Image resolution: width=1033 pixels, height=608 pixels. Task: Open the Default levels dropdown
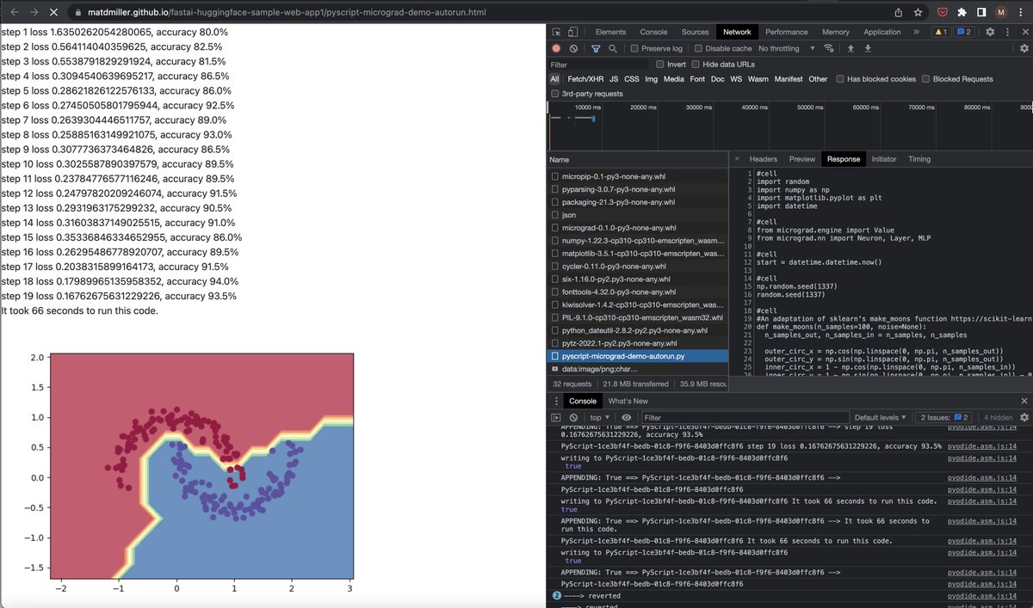(x=879, y=417)
